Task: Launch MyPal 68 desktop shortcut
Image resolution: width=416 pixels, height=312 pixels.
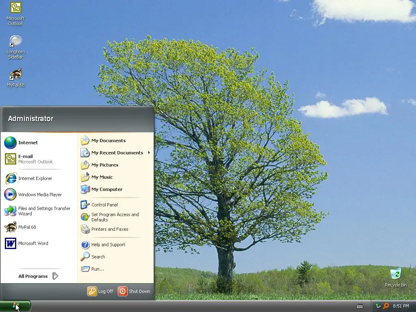Action: 15,78
